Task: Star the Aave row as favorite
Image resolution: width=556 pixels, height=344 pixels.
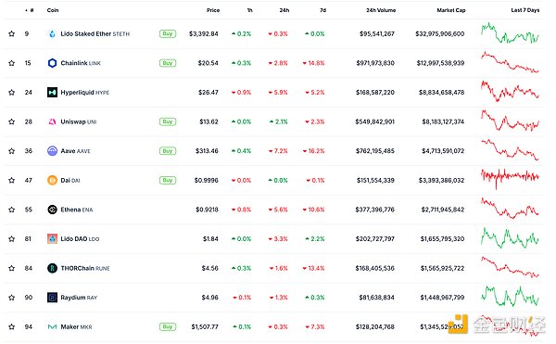Action: point(12,151)
